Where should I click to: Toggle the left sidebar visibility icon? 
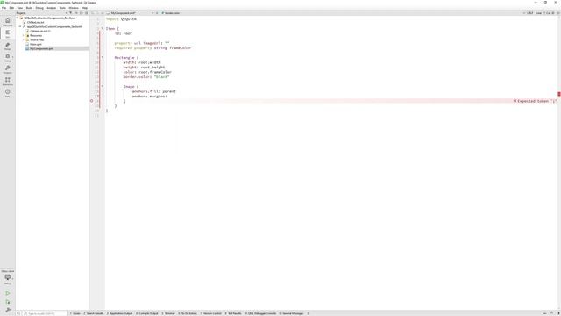tap(18, 313)
